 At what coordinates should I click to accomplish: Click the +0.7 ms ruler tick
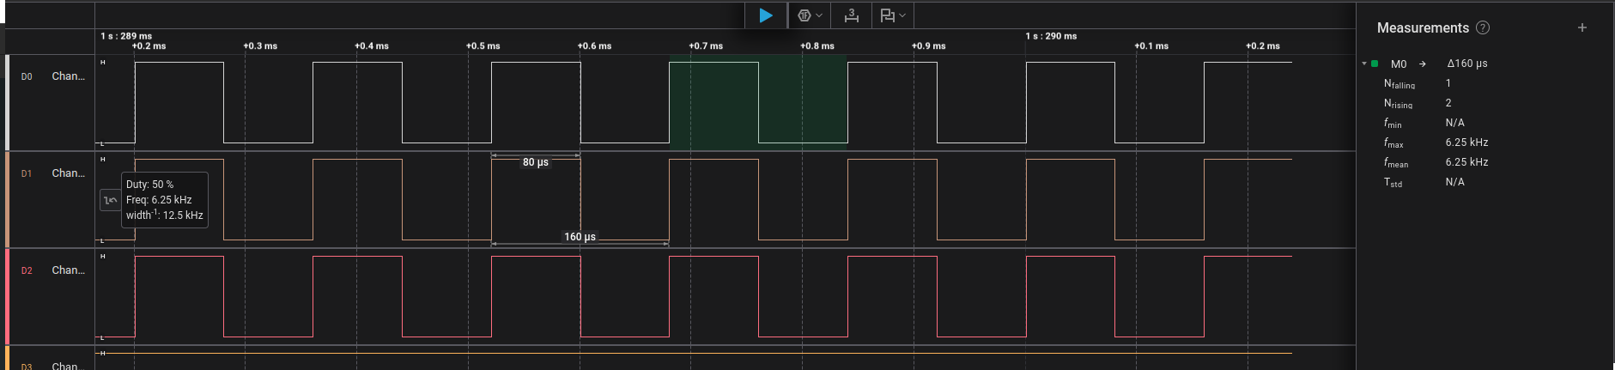[706, 46]
